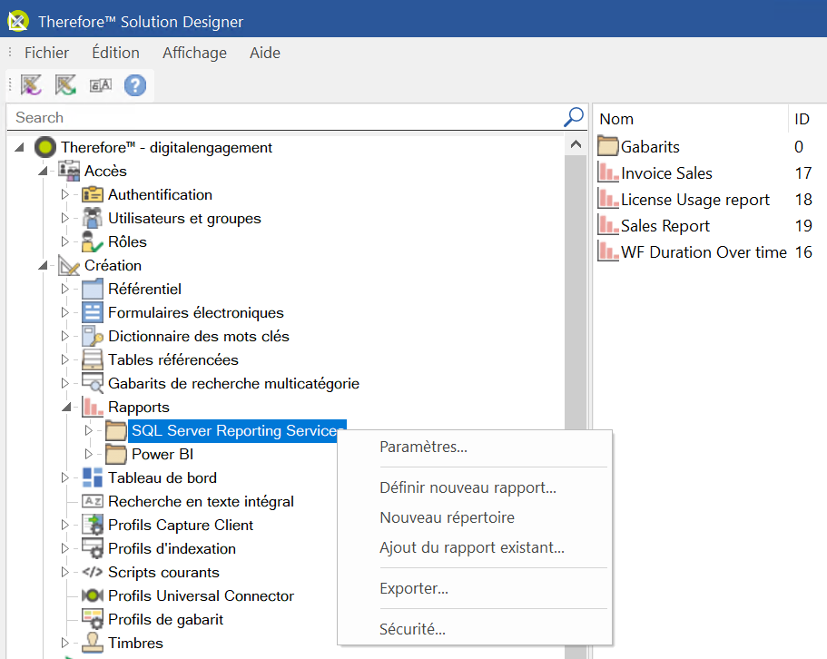Collapse the Création tree node
Screen dimensions: 827x659
click(x=44, y=265)
